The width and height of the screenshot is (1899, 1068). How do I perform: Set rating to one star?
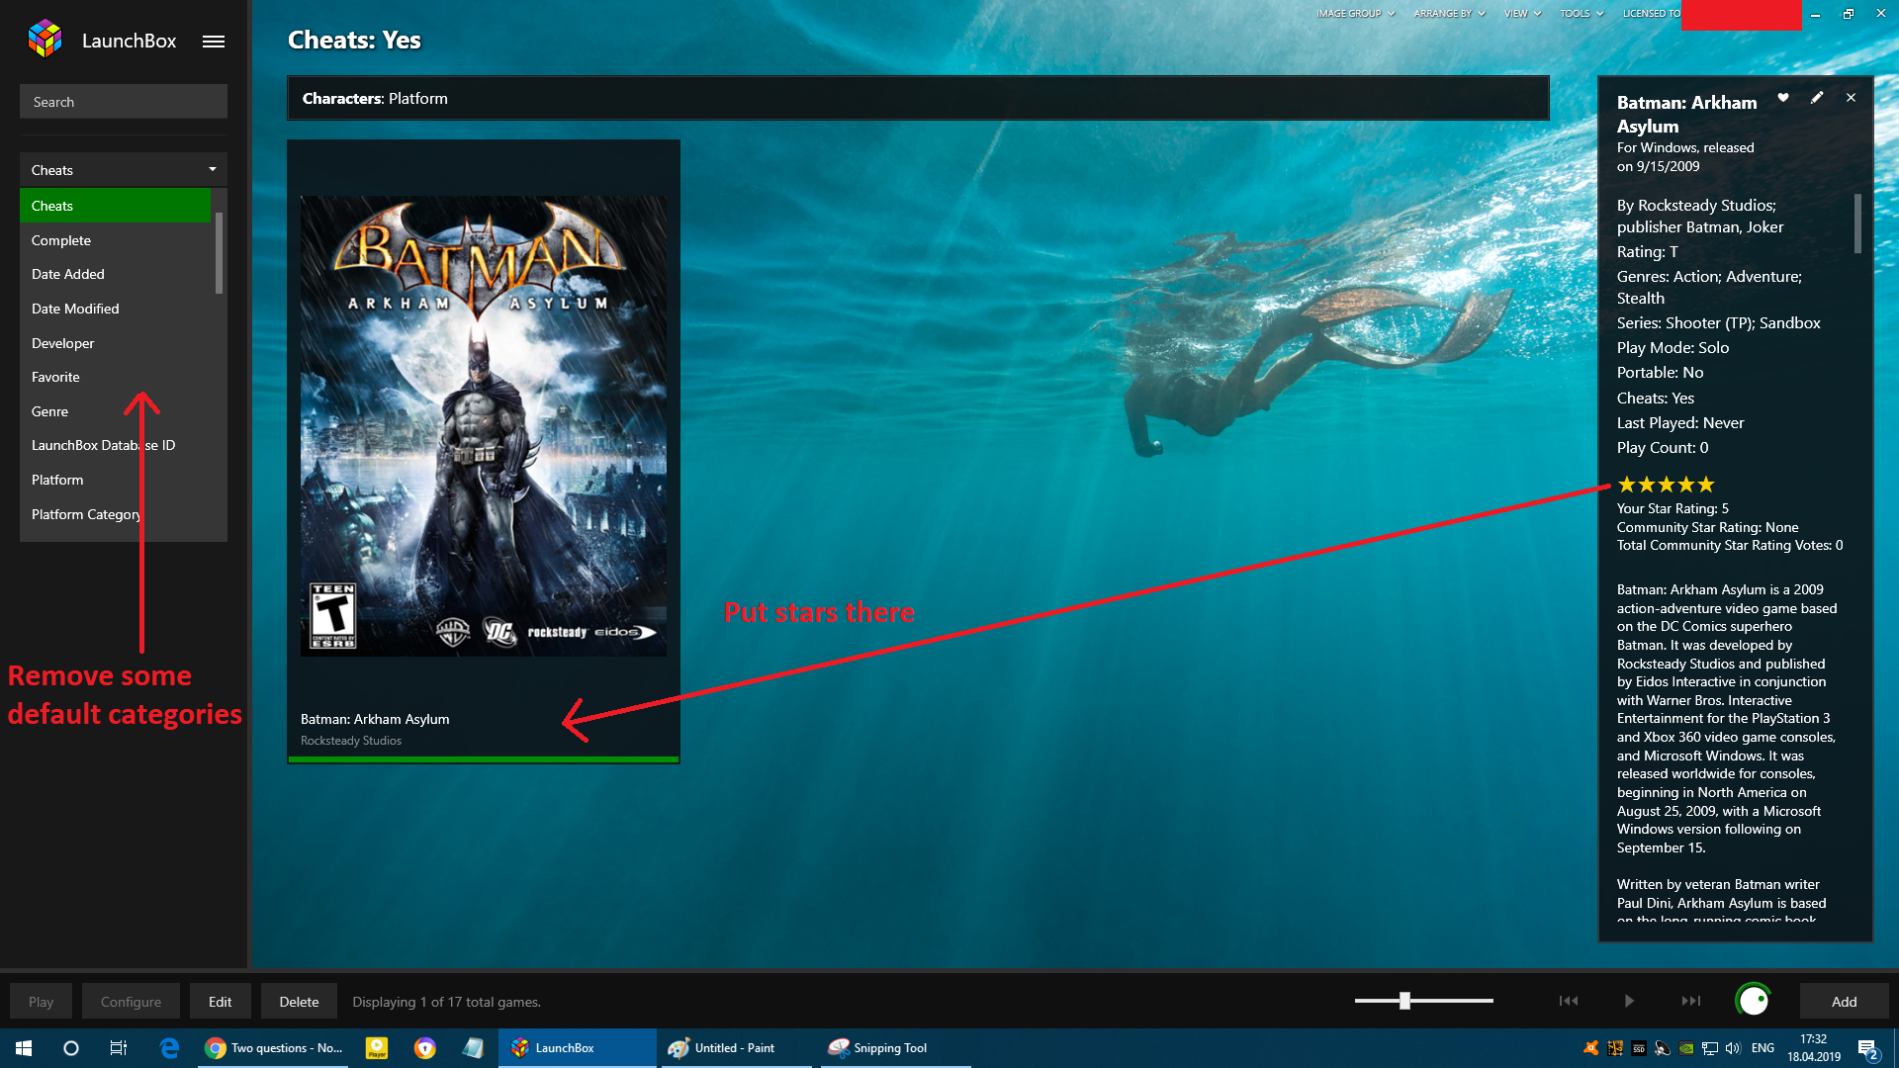click(1627, 485)
